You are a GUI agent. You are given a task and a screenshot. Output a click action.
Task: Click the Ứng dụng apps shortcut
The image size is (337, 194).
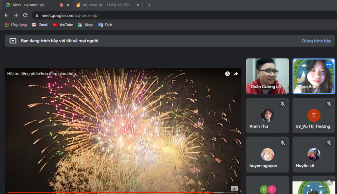coord(15,25)
